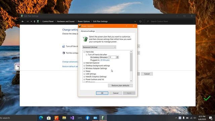Expand USB settings node

(84, 74)
